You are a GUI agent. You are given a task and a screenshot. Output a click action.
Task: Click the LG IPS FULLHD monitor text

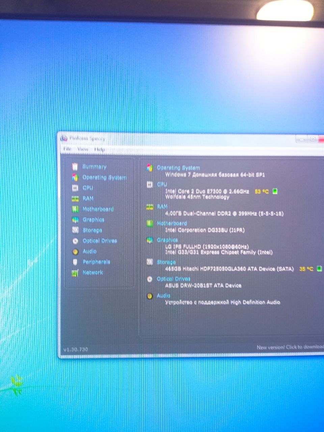[207, 247]
